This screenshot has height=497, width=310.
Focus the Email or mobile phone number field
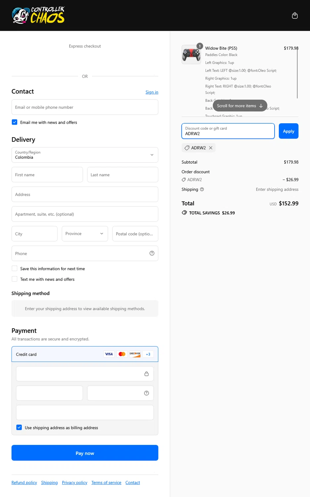[x=85, y=107]
